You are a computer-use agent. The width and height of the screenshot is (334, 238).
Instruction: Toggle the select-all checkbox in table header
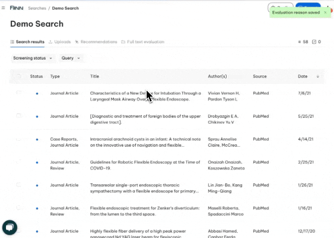[x=19, y=76]
